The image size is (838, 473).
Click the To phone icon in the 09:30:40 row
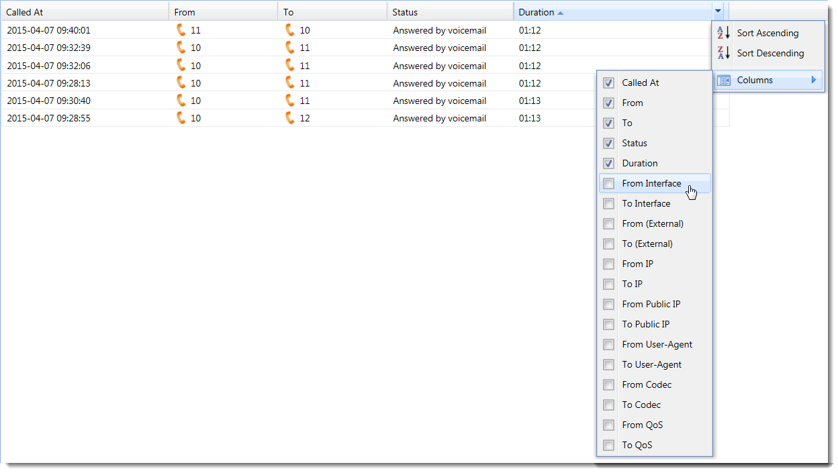[x=290, y=100]
